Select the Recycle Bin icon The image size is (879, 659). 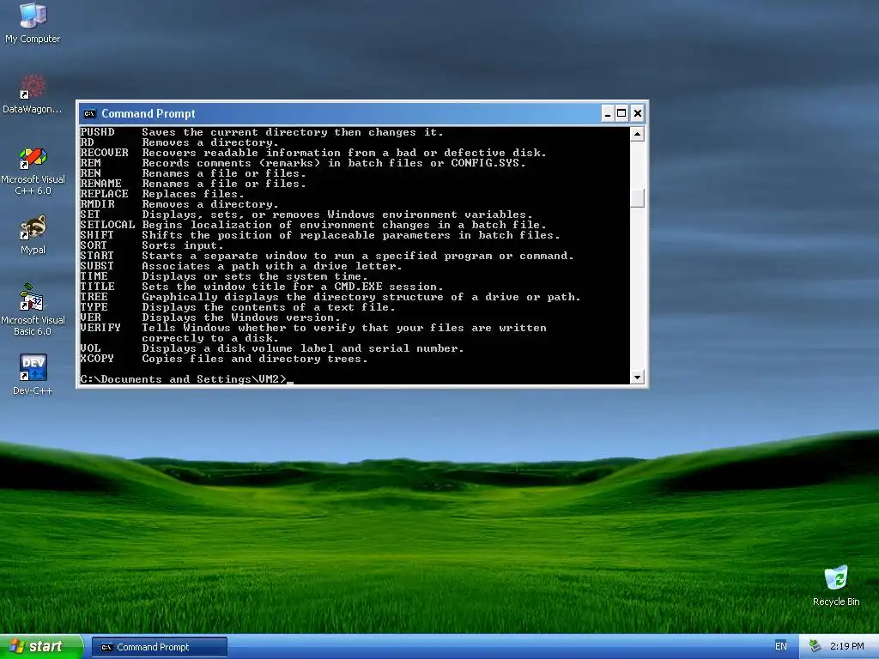click(836, 585)
